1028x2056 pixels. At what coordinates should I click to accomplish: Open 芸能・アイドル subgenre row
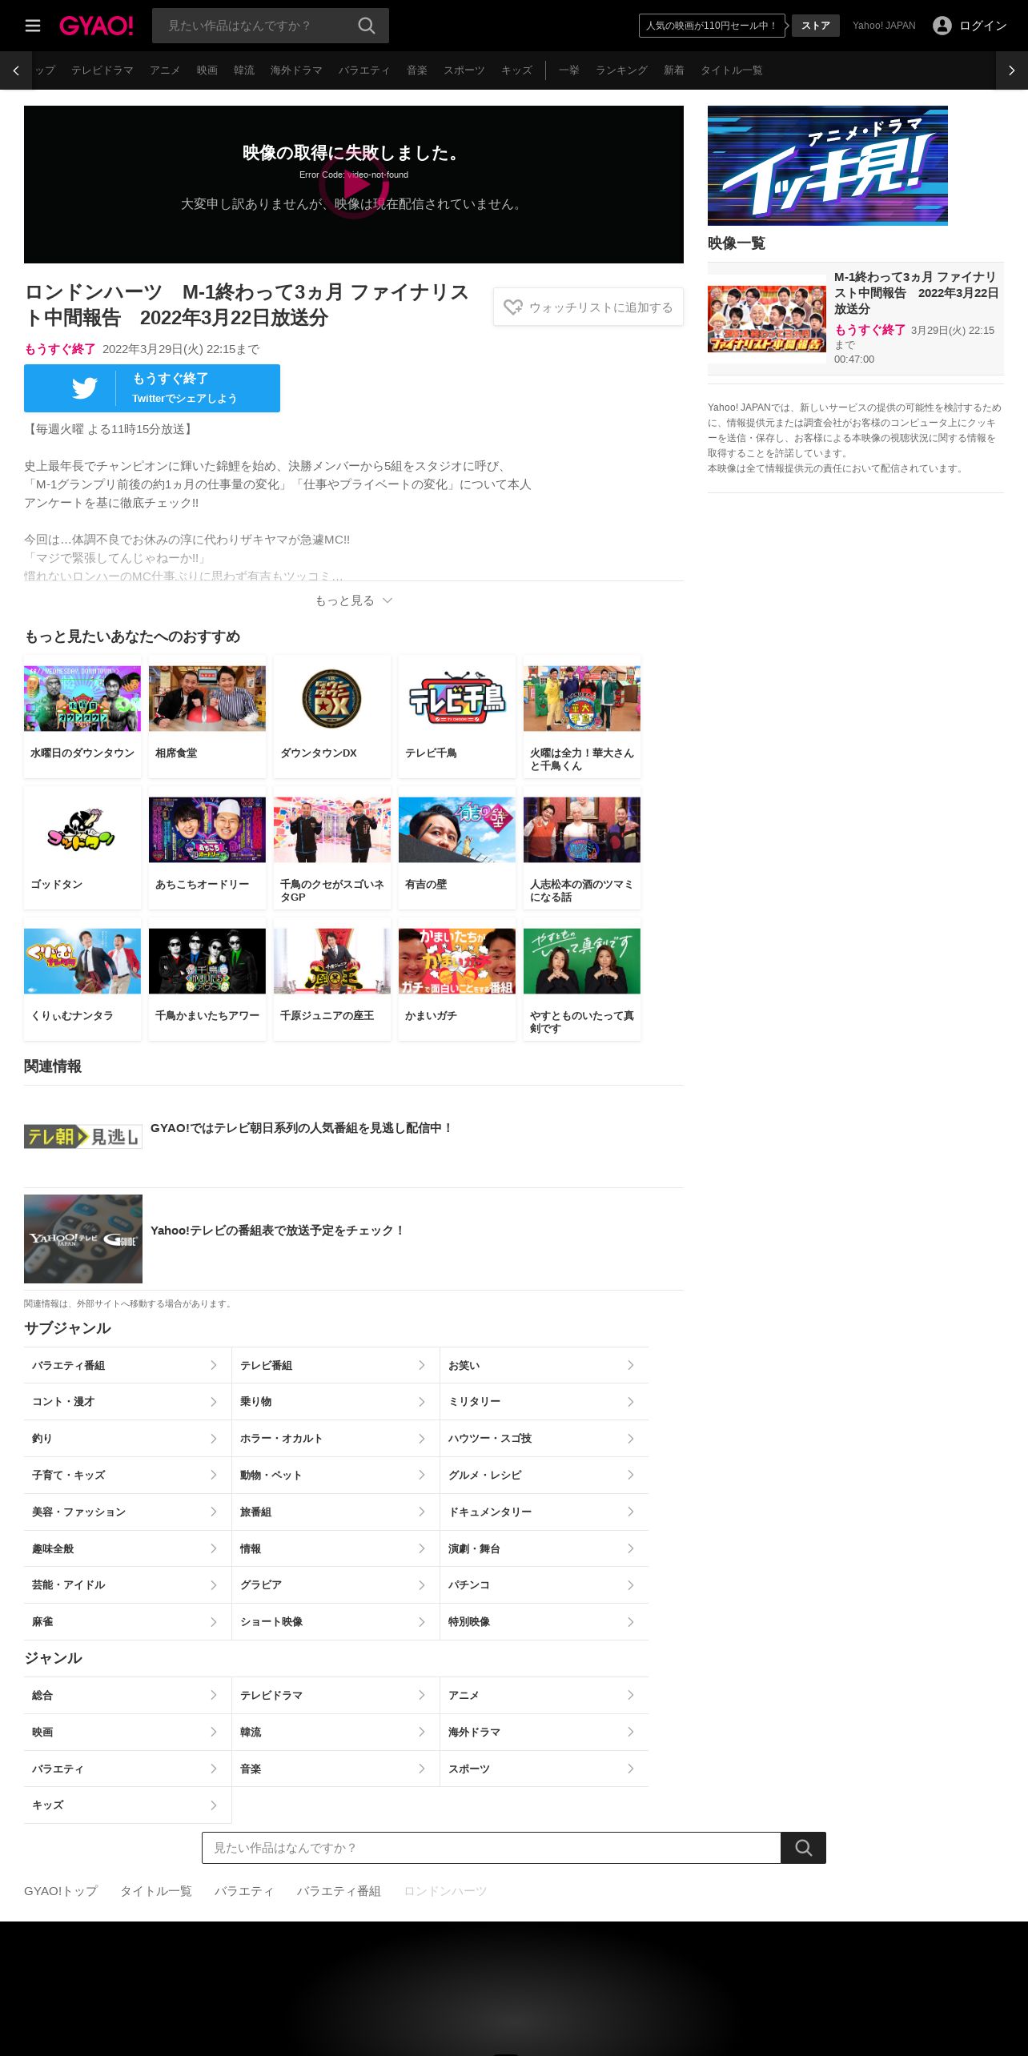(127, 1584)
